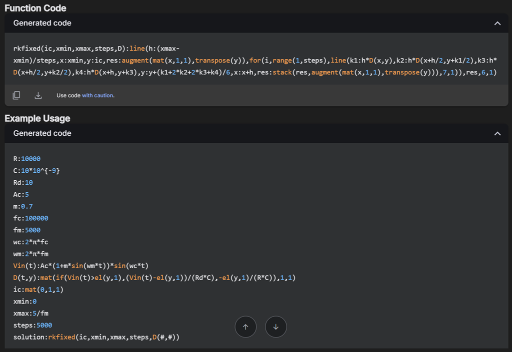This screenshot has height=352, width=512.
Task: Click the Function Code heading
Action: point(35,8)
